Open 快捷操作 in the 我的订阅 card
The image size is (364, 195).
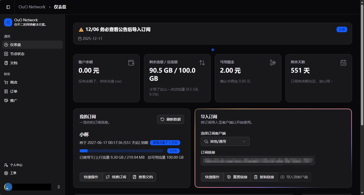[91, 177]
